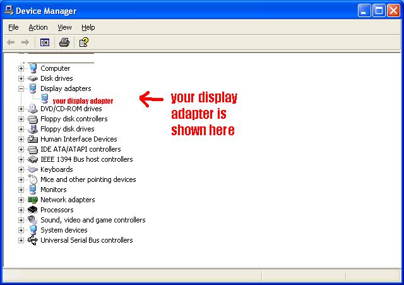Select the 'Monitors' label
Image resolution: width=404 pixels, height=285 pixels.
(54, 190)
